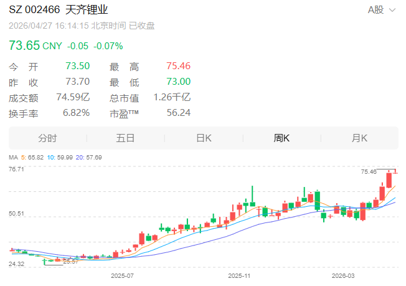The height and width of the screenshot is (286, 406).
Task: Select the 周K chart tab
Action: coord(281,138)
